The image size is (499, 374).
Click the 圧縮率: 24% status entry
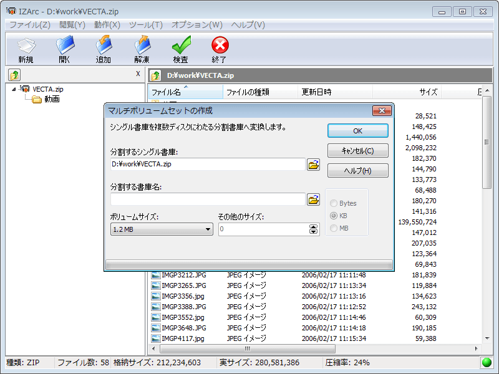[x=347, y=363]
